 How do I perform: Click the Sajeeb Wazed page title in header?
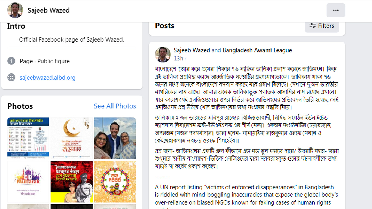pyautogui.click(x=48, y=10)
